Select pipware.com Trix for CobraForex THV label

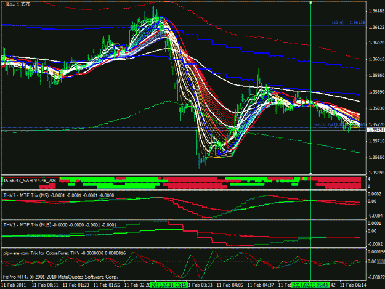[x=65, y=253]
